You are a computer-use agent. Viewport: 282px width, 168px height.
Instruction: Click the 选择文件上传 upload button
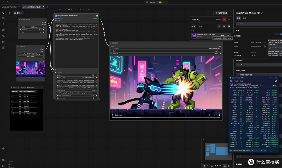(31, 57)
